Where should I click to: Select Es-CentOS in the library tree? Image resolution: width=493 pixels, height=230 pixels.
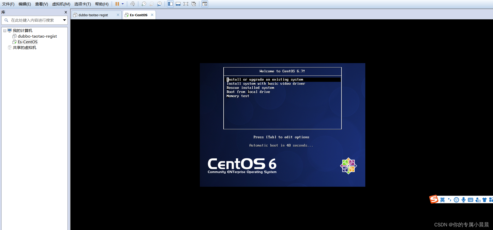click(x=28, y=42)
